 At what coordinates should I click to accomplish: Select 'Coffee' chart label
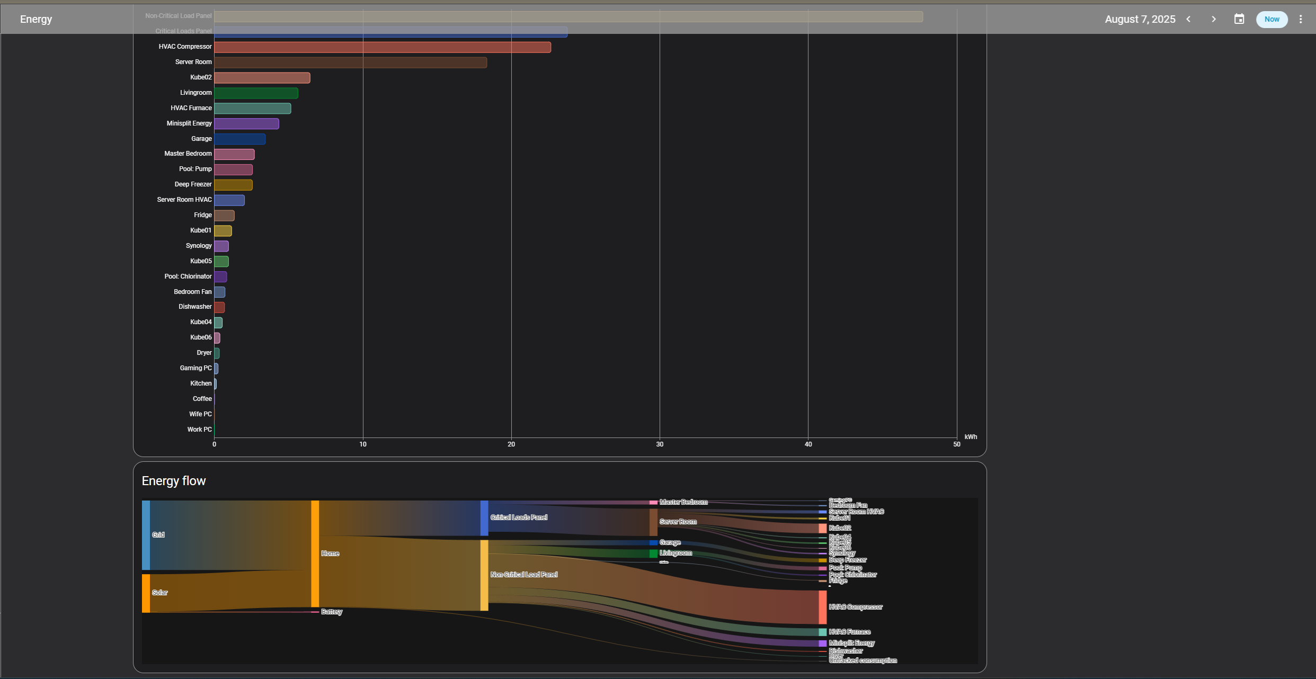202,399
